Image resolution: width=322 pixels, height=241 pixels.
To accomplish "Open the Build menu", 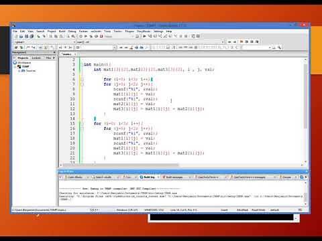I will 62,31.
